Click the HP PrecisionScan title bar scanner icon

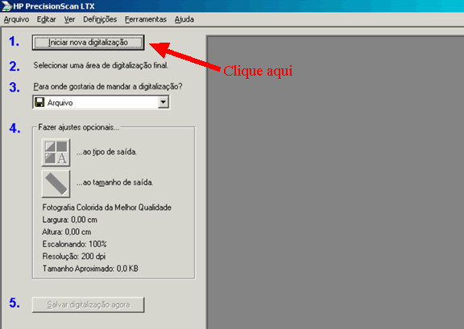pos(6,6)
